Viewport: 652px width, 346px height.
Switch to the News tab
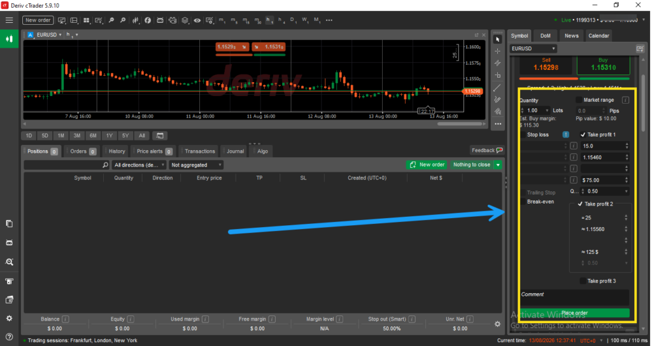(571, 36)
